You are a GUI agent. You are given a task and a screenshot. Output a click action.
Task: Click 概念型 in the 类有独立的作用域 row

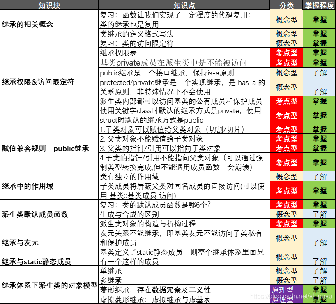[286, 176]
